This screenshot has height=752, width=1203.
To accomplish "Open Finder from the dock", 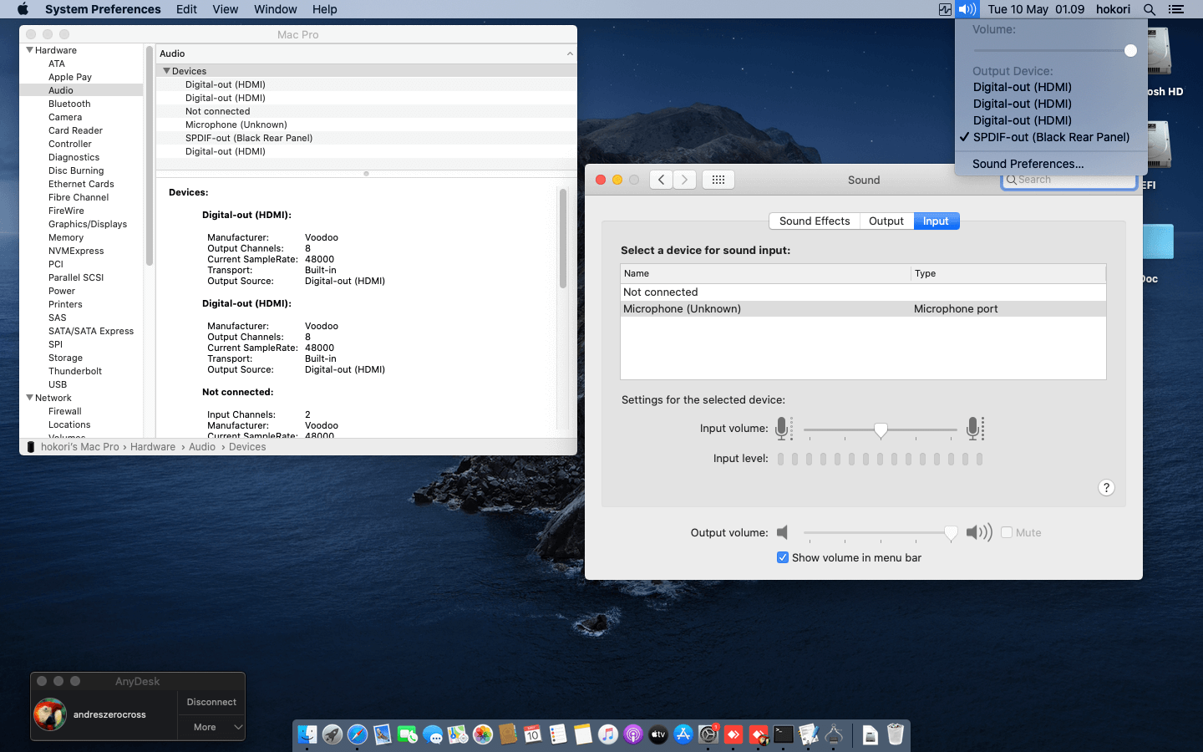I will coord(307,734).
